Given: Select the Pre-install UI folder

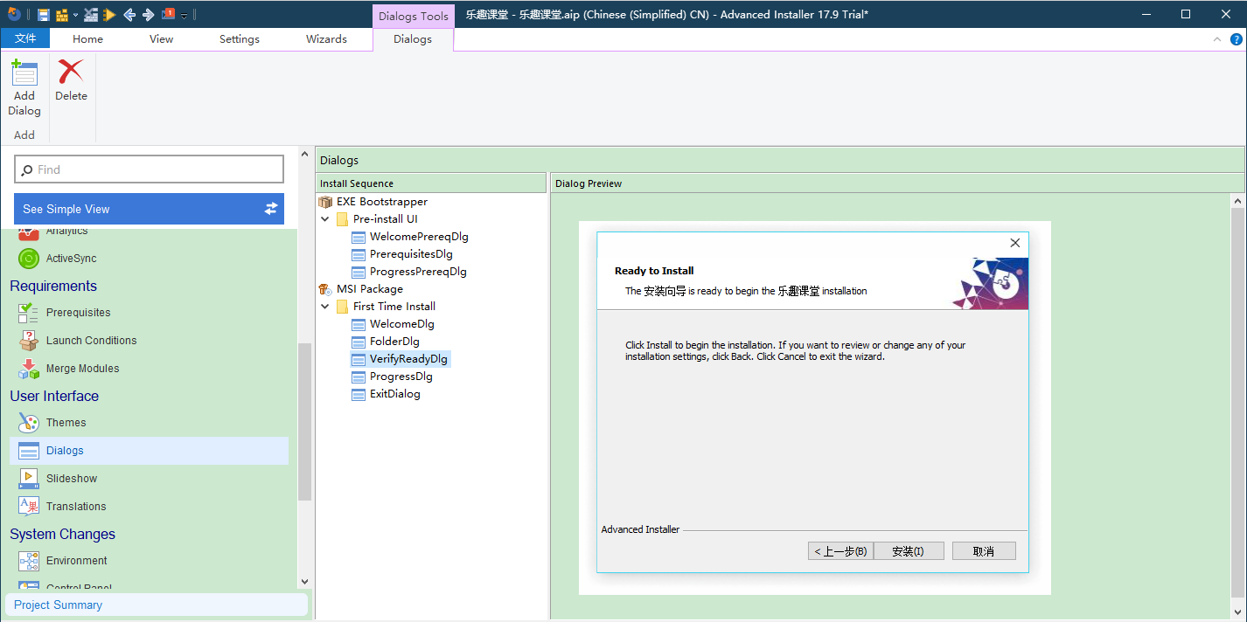Looking at the screenshot, I should pos(386,219).
